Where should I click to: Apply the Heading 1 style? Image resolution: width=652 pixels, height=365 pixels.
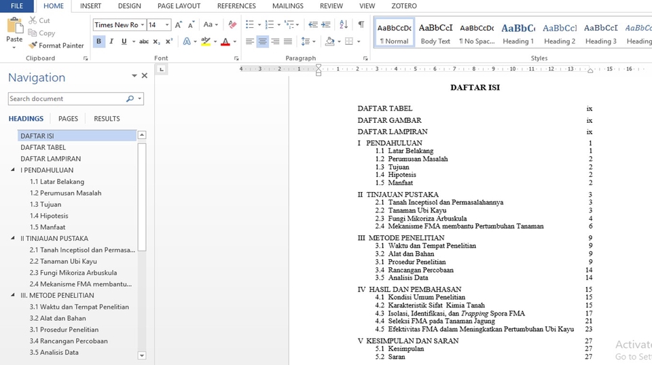click(518, 33)
